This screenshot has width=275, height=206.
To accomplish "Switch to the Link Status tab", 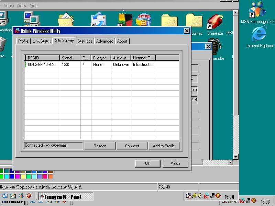I will pyautogui.click(x=42, y=41).
